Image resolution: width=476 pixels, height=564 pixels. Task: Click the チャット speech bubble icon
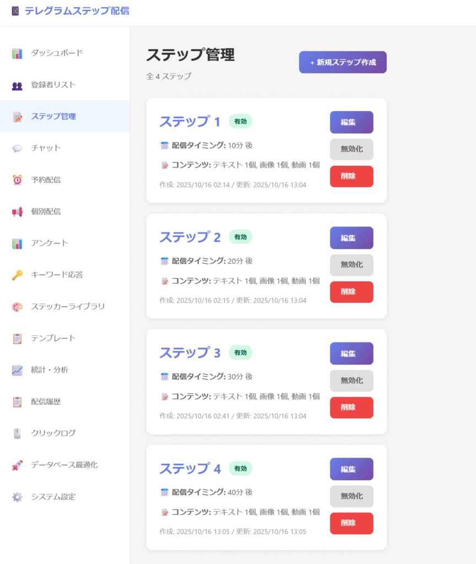click(17, 148)
